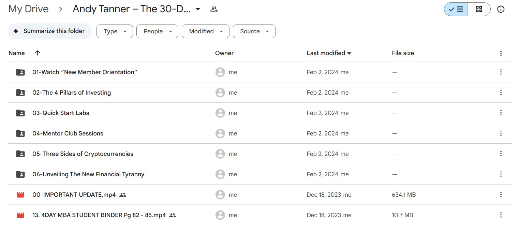Open the Type filter dropdown
This screenshot has width=521, height=226.
pos(115,31)
